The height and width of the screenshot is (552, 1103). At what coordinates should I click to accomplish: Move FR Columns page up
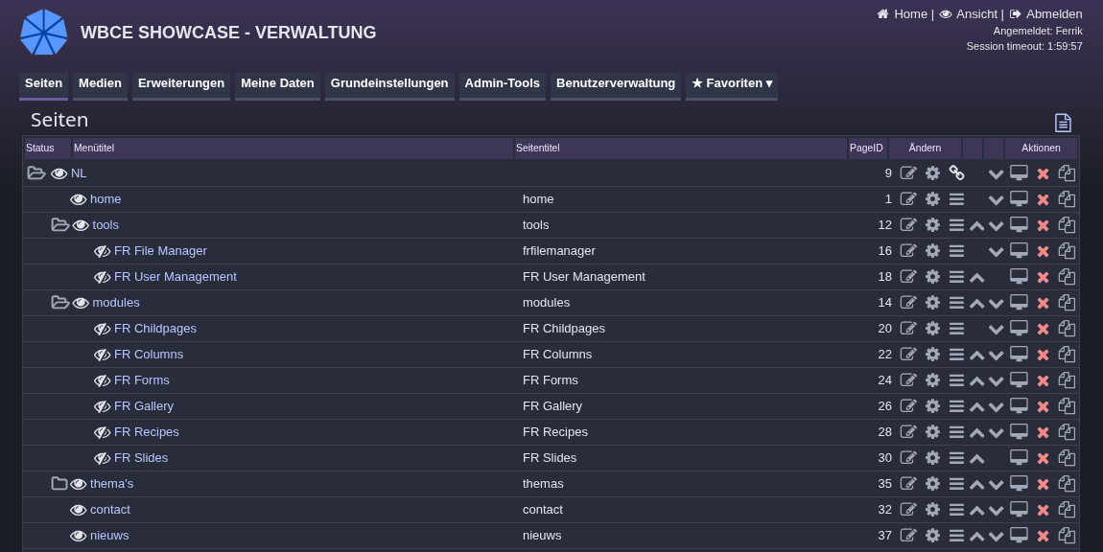point(976,356)
